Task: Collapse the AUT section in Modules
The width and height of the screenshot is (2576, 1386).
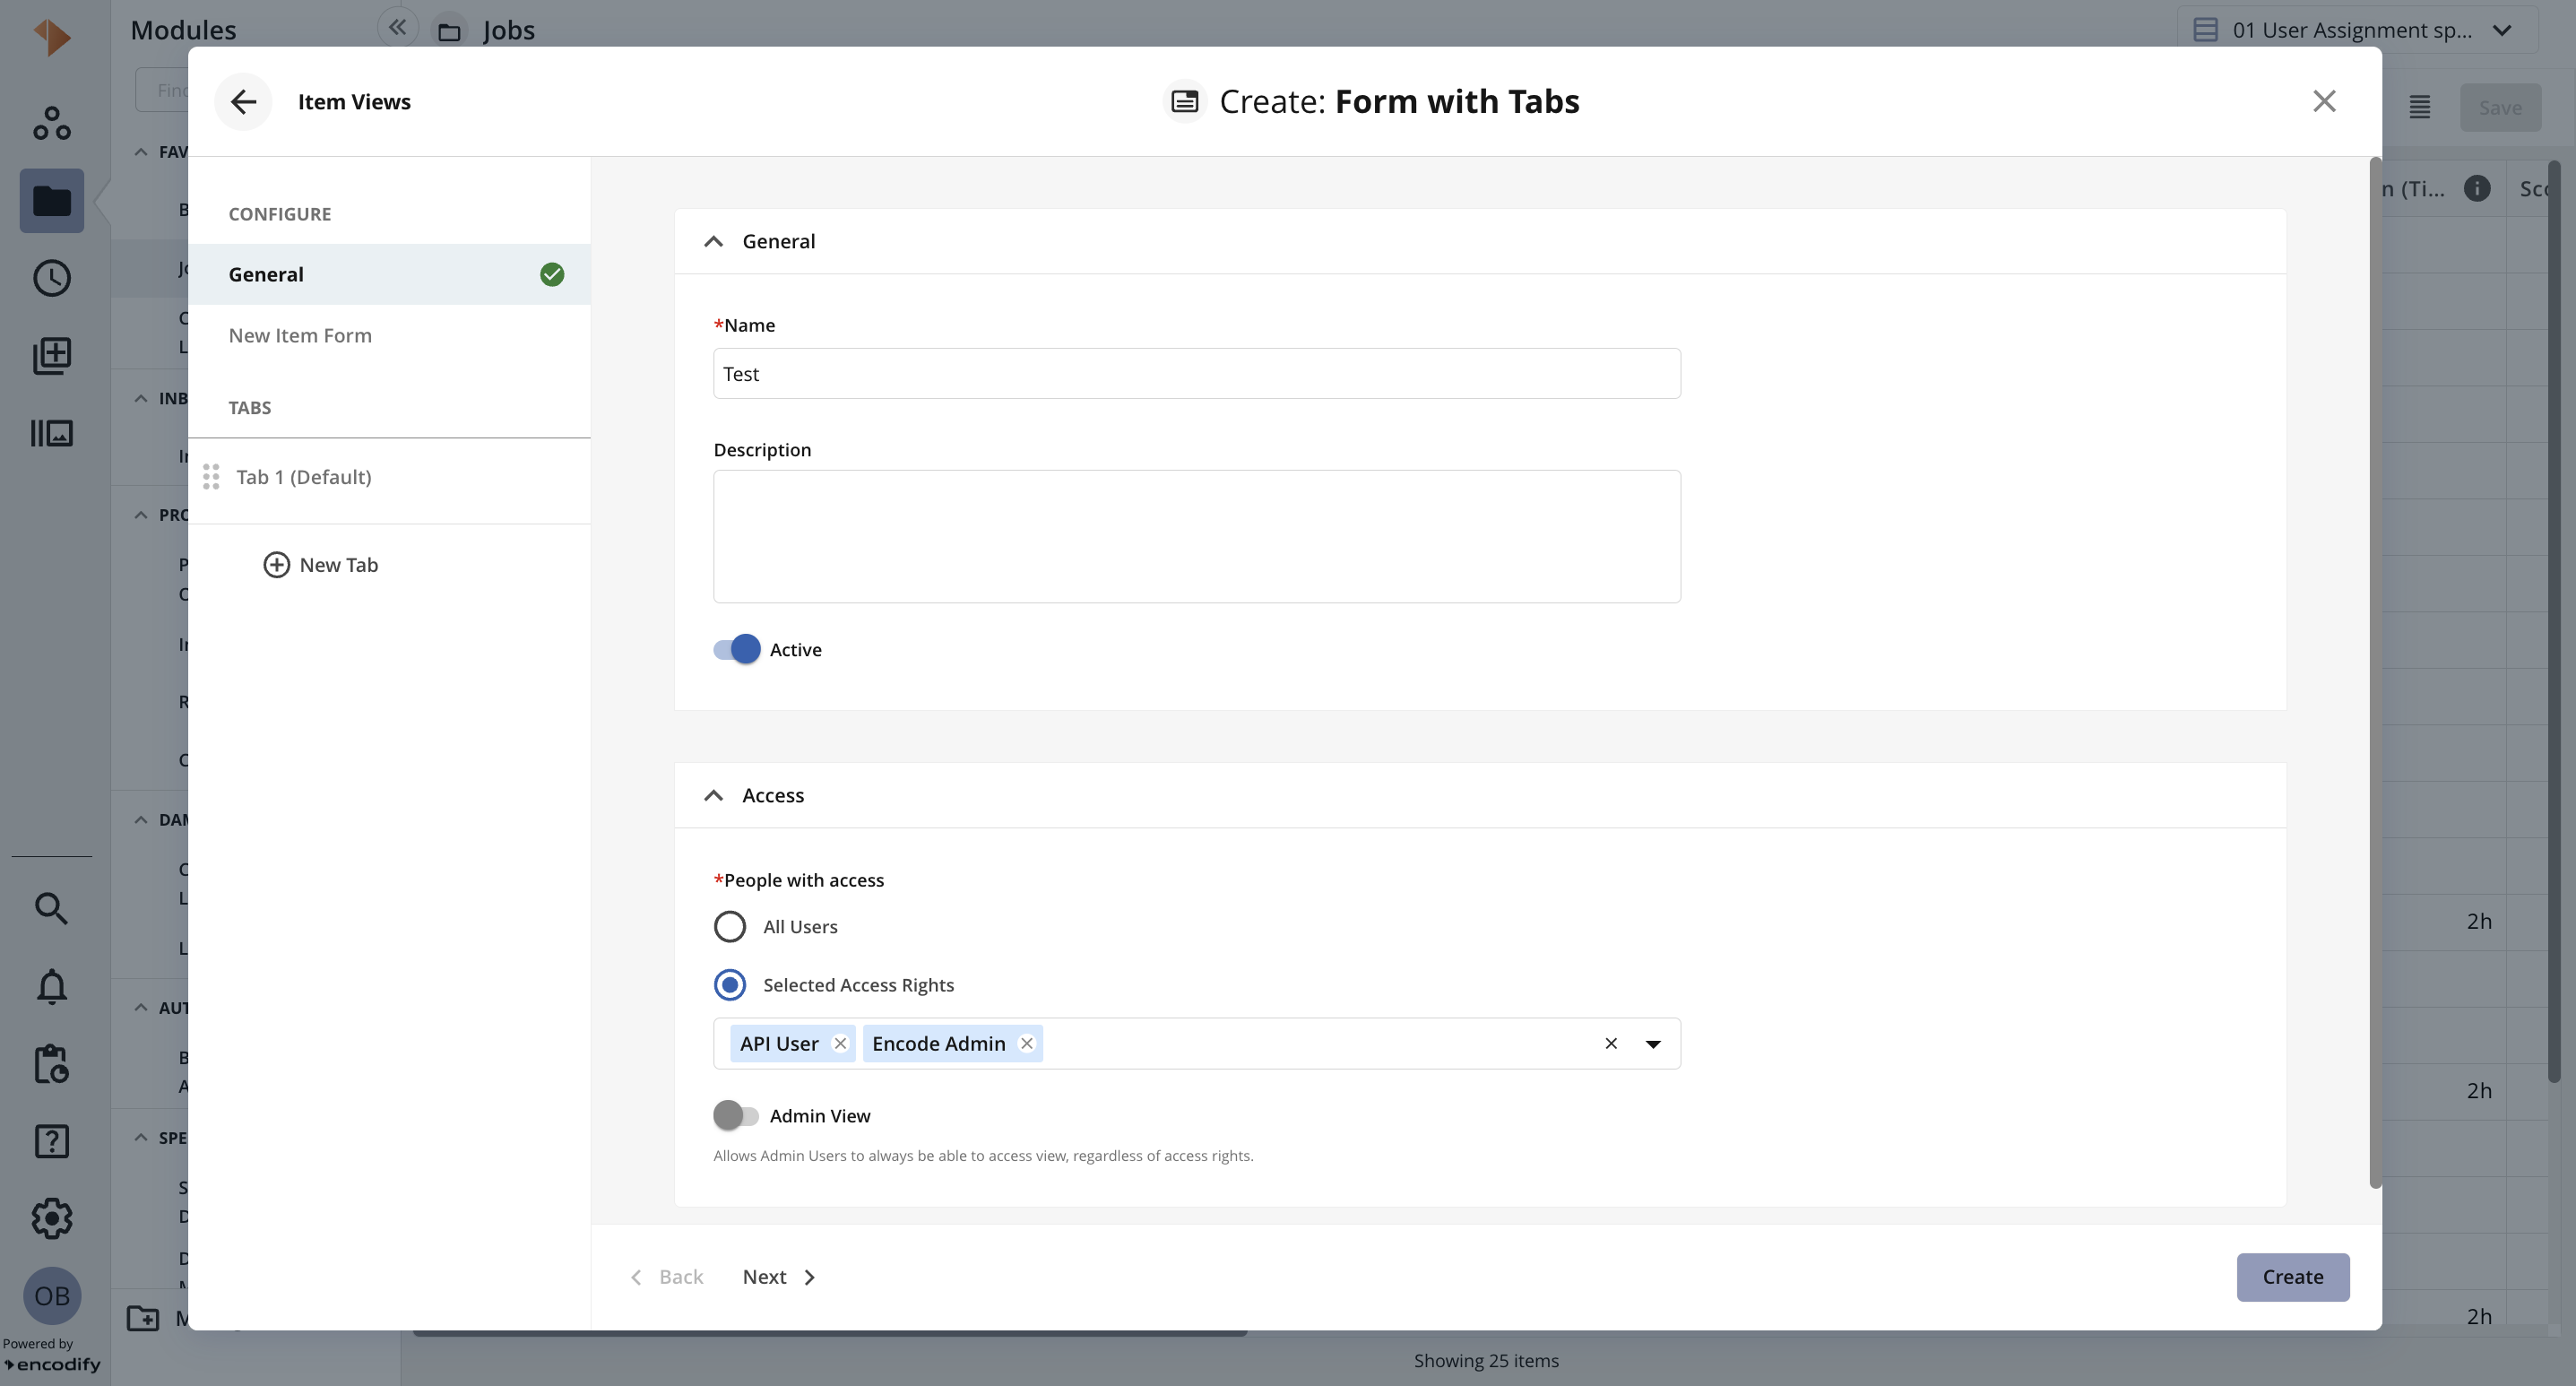Action: (141, 1007)
